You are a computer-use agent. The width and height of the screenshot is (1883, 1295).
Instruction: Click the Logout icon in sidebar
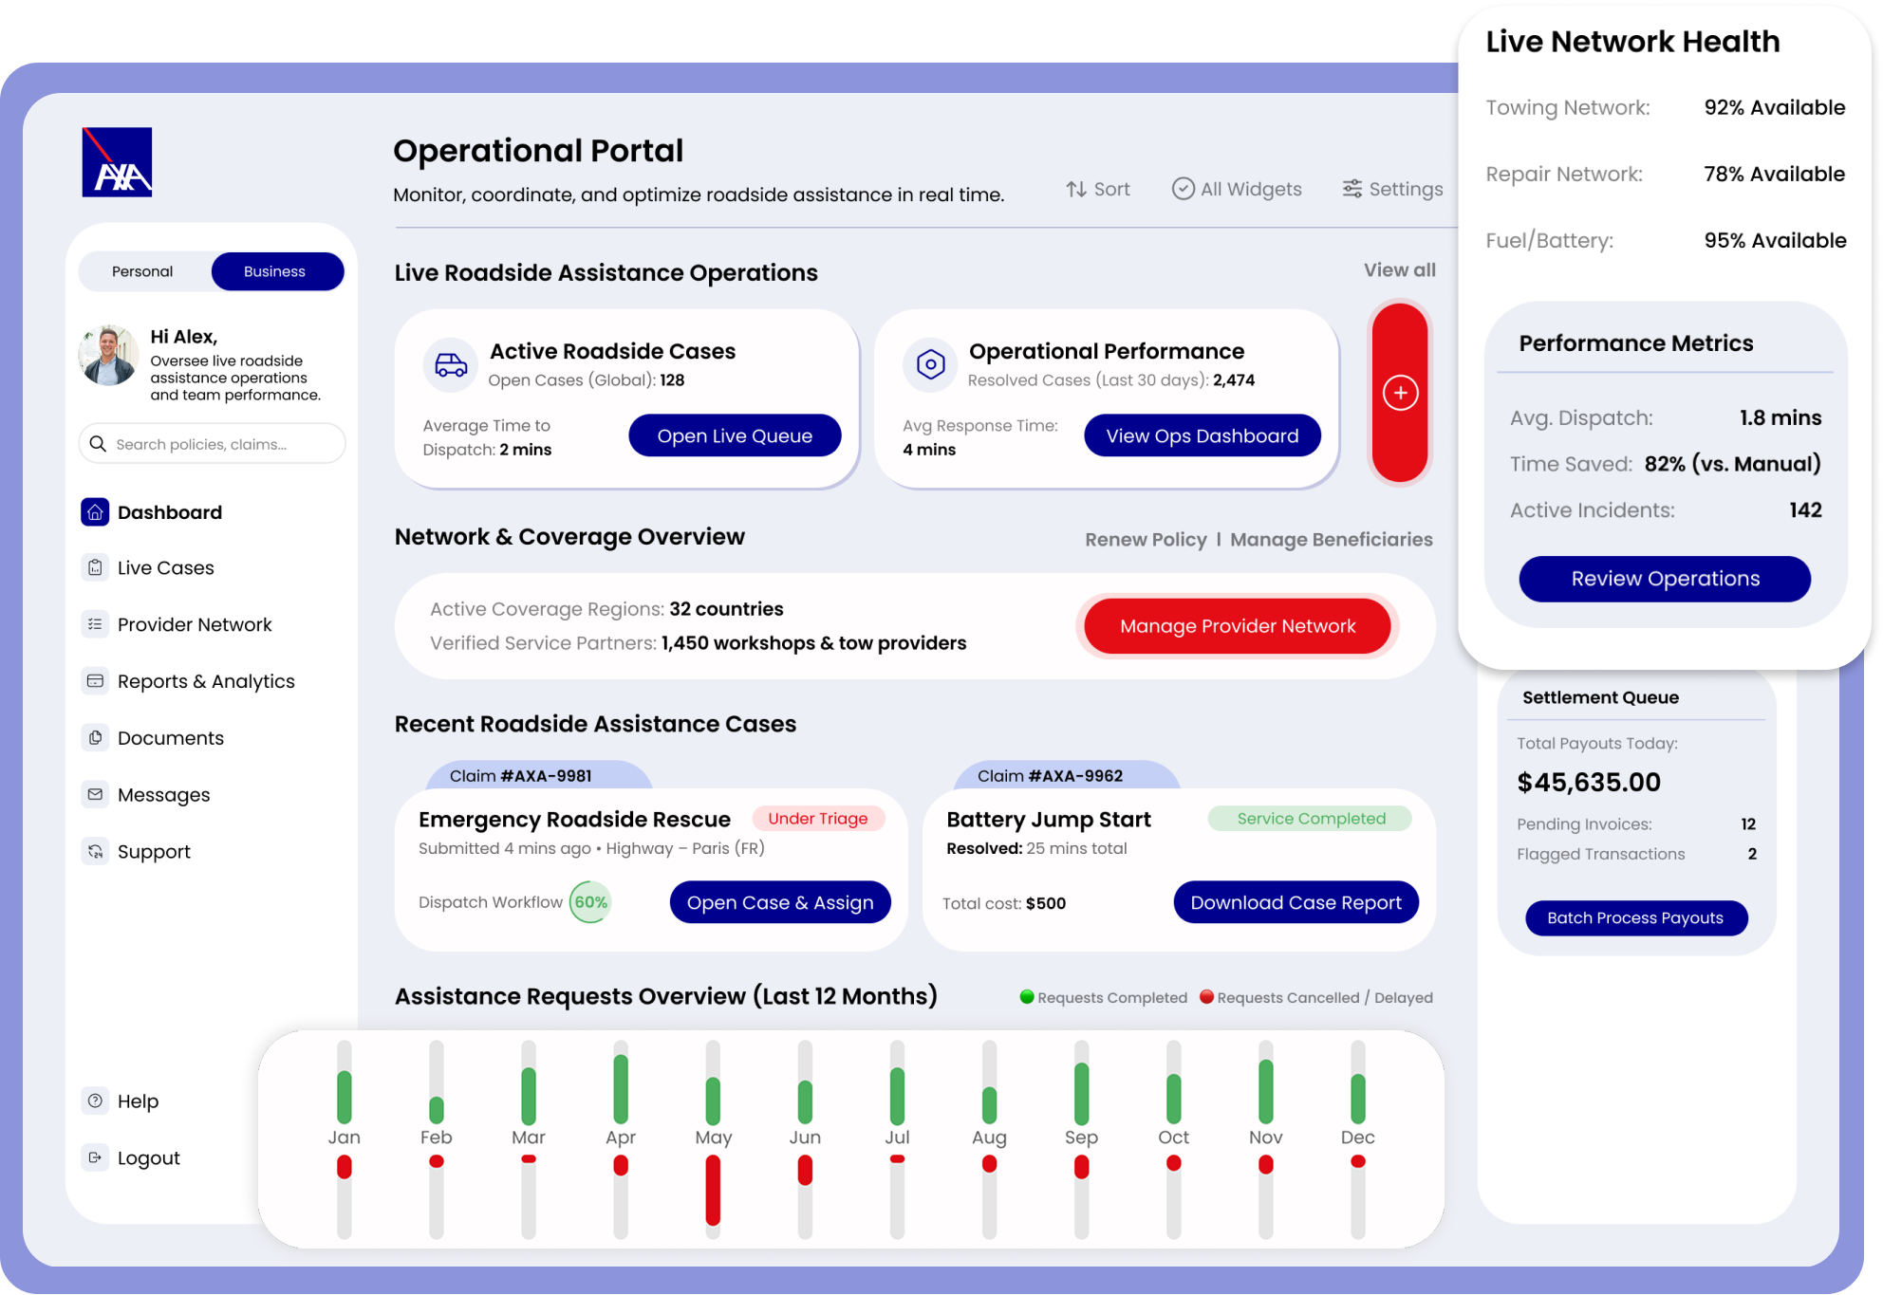pos(95,1157)
